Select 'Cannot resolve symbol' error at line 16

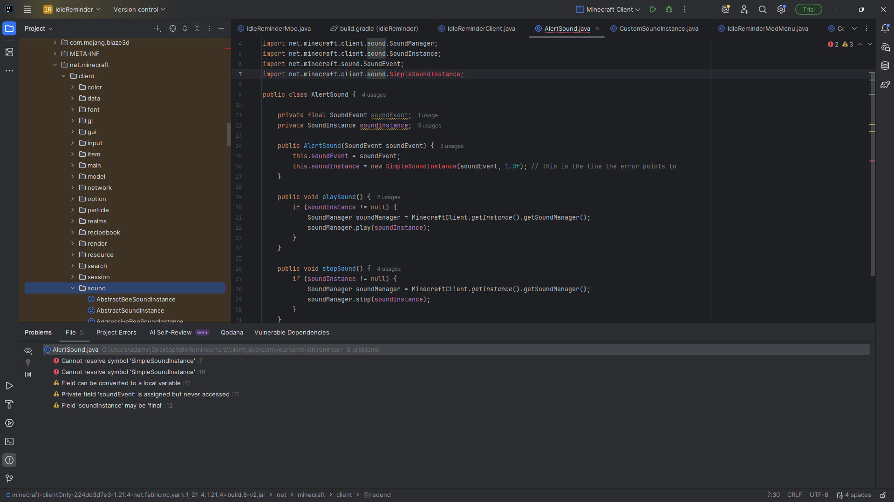[x=129, y=372]
